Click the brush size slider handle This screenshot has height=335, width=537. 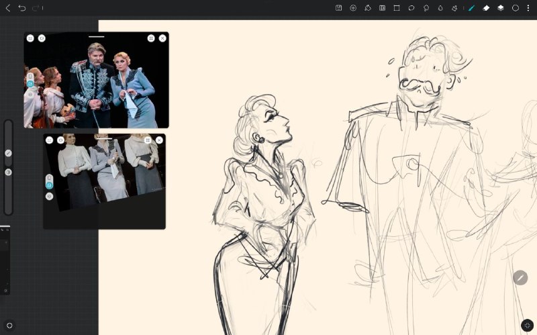(x=9, y=153)
